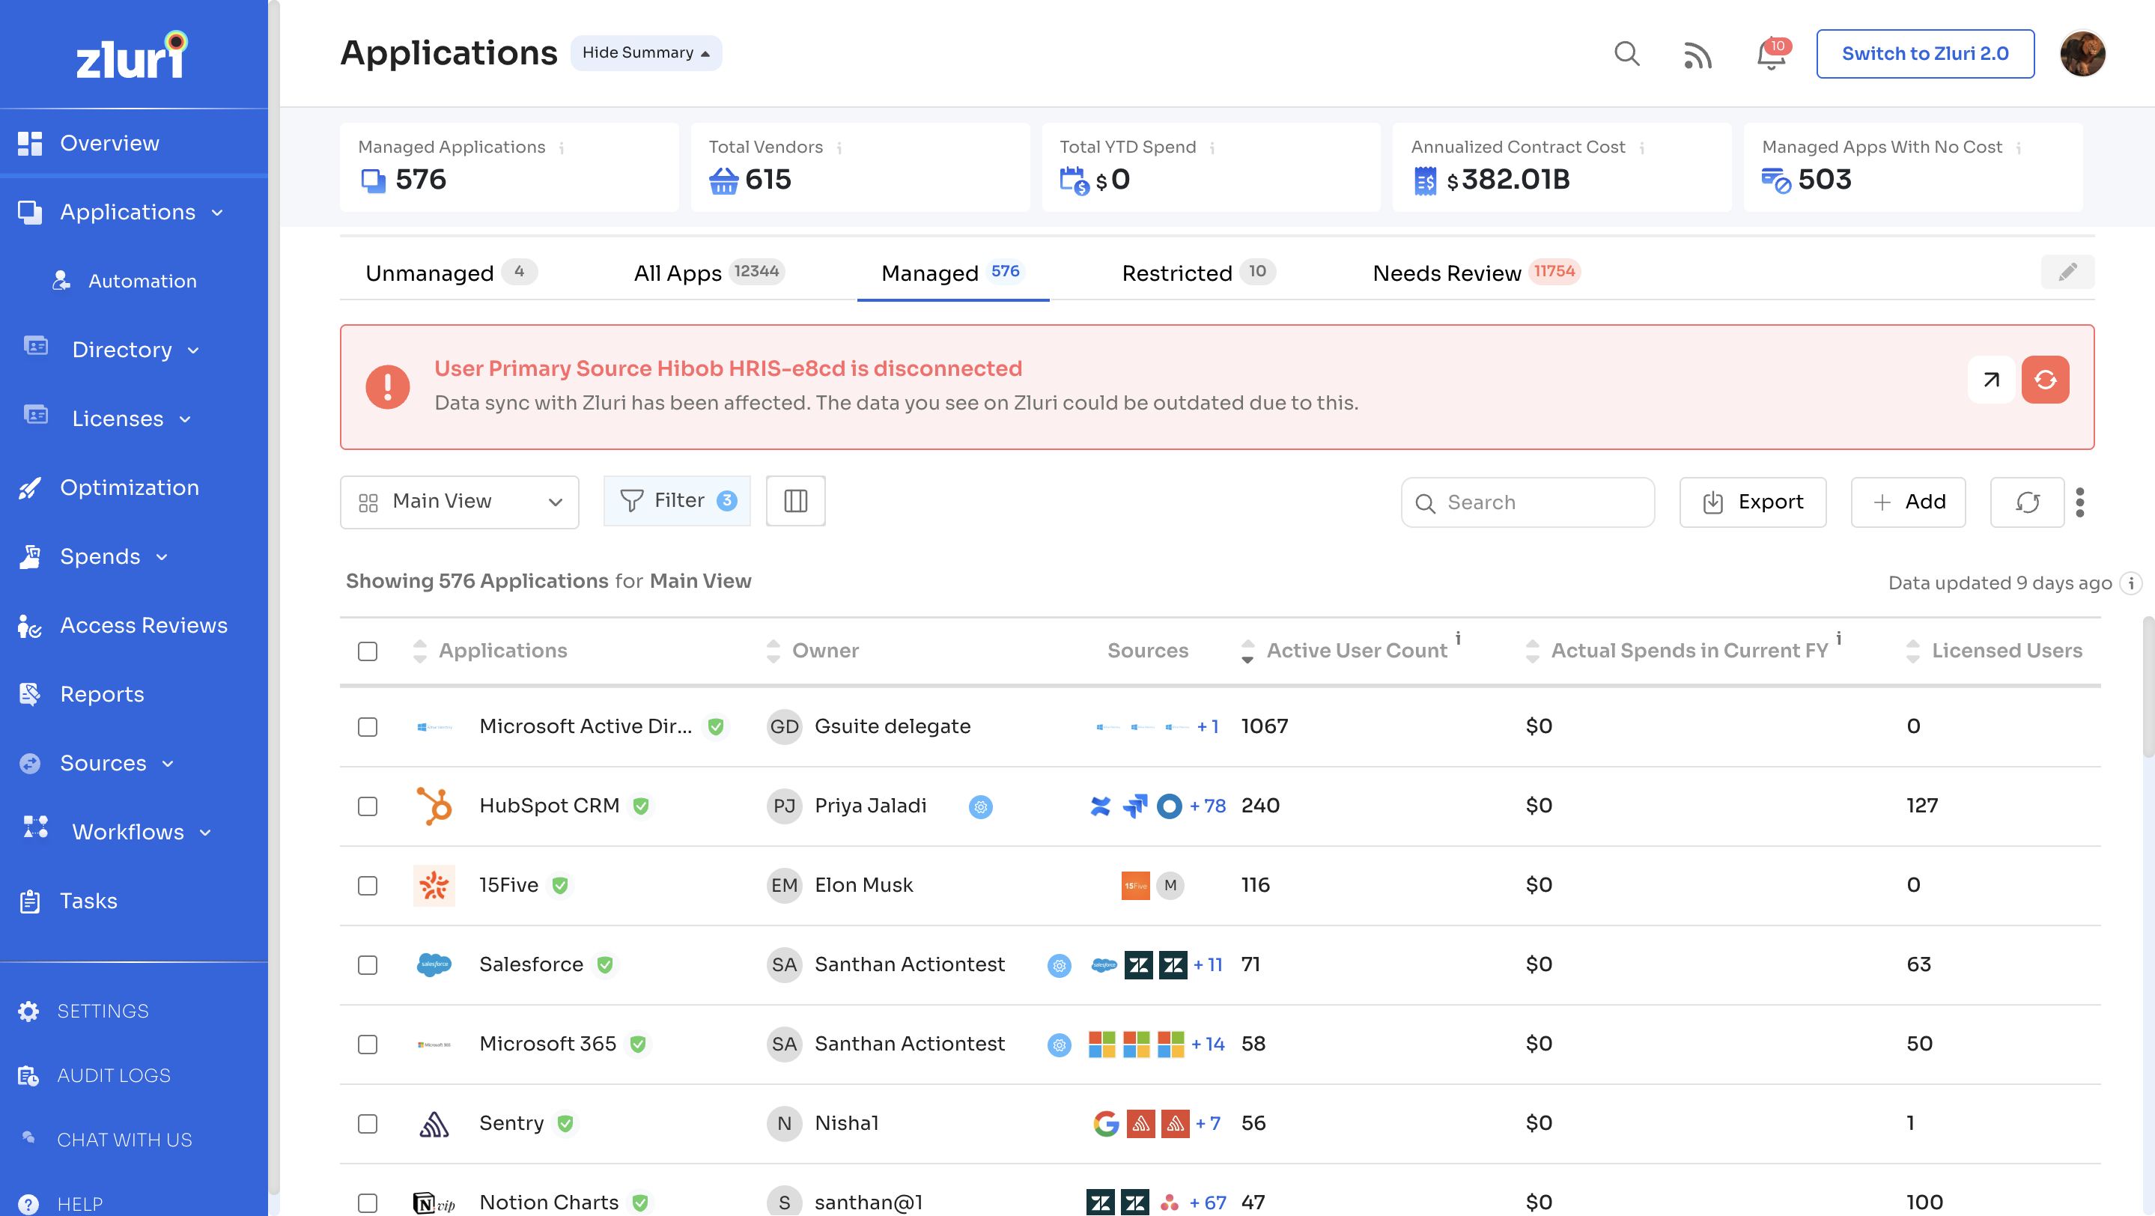Switch to the Needs Review tab

pyautogui.click(x=1477, y=273)
